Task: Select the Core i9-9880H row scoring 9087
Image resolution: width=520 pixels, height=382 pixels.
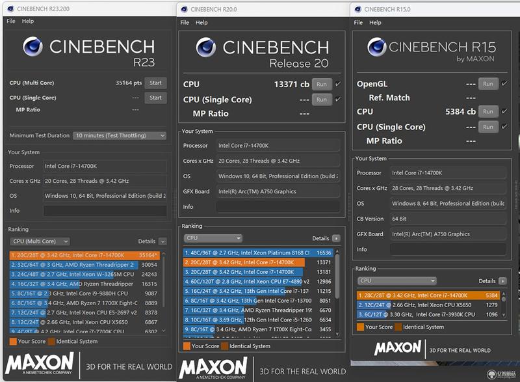Action: coord(84,293)
